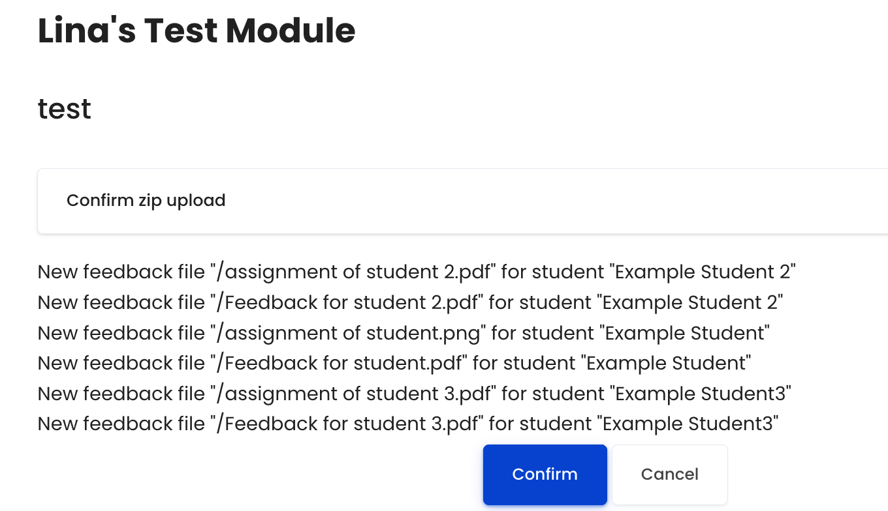
Task: Click "Example Student3" on the Feedback 3.pdf line
Action: click(688, 424)
